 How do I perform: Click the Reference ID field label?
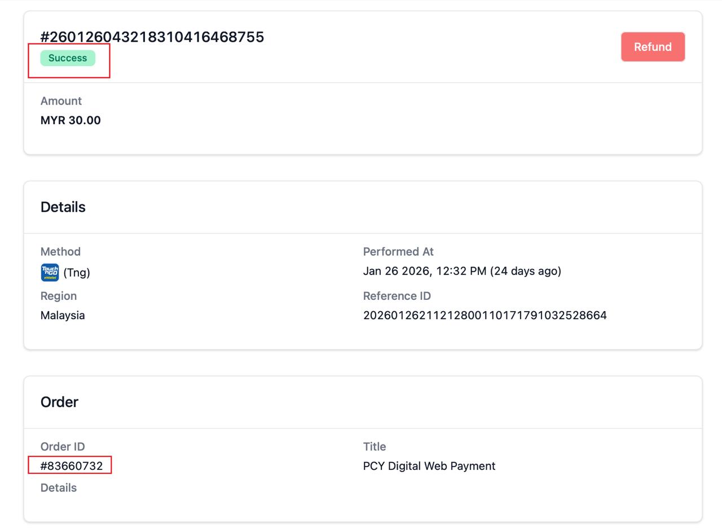(397, 296)
